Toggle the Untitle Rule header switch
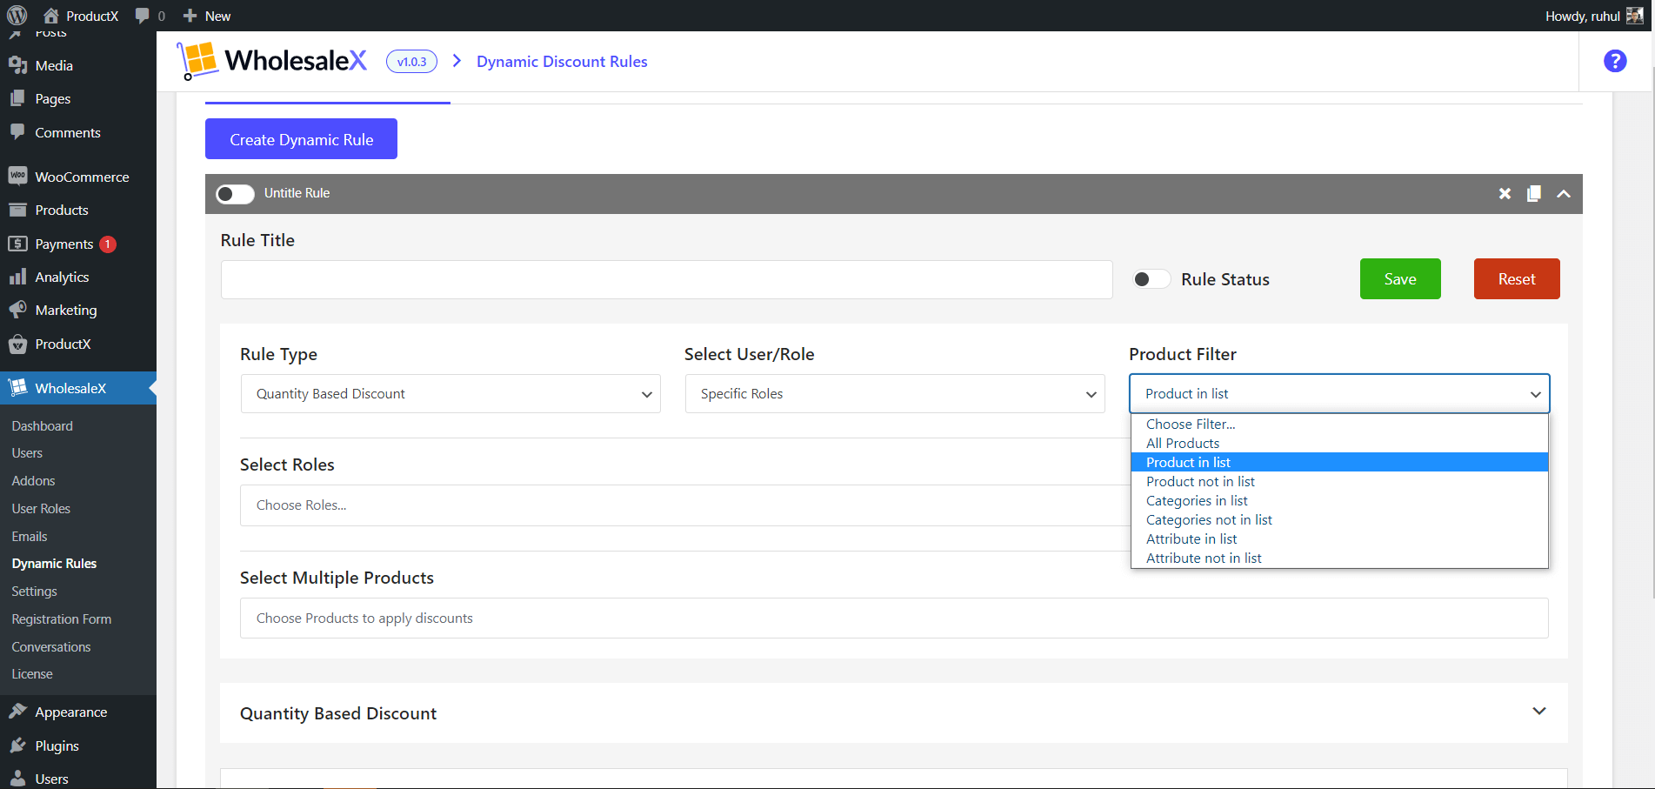The height and width of the screenshot is (789, 1655). coord(235,193)
